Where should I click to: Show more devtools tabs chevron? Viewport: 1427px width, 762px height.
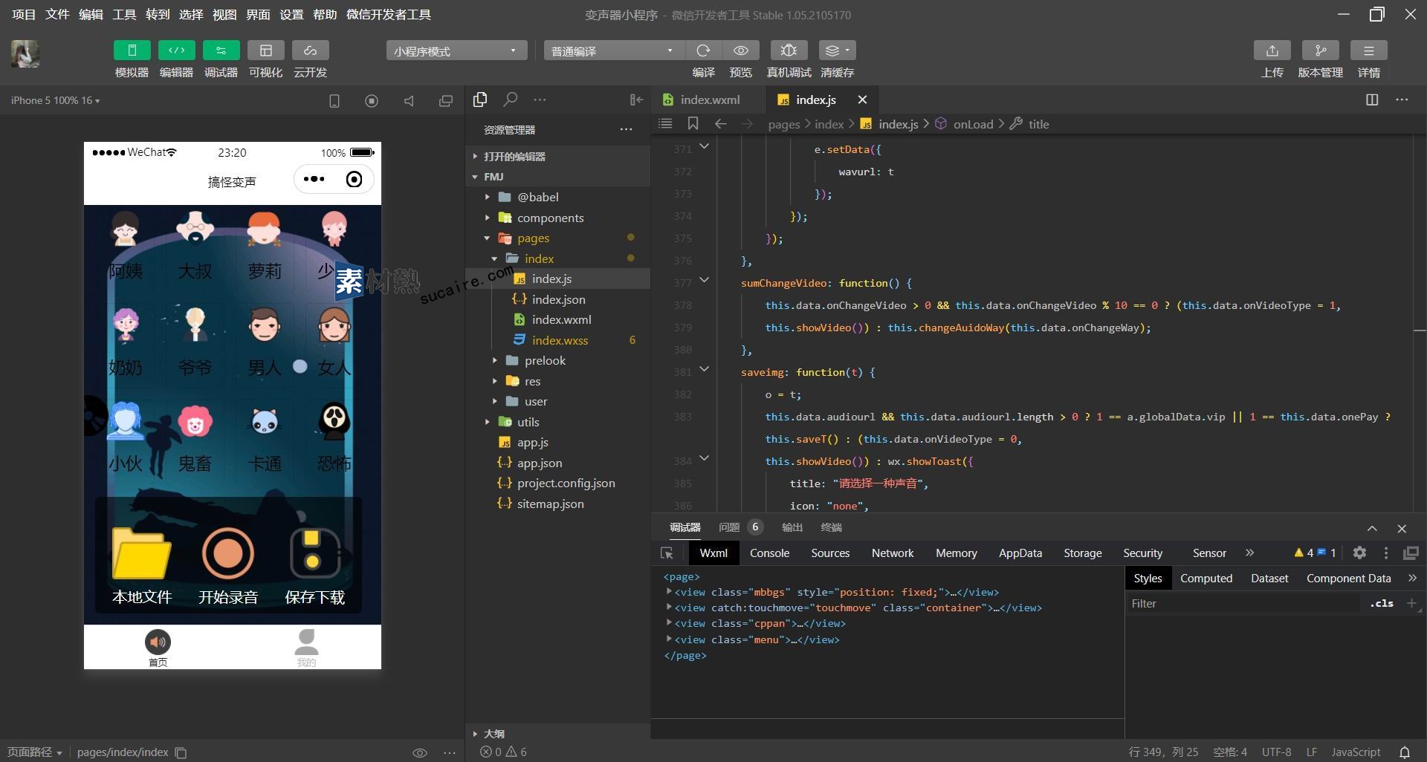click(1249, 553)
